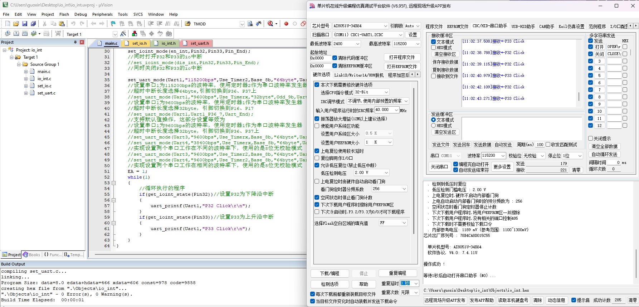Click the 周期(ms) 100 input field
Screen dimensions: 639x307
pyautogui.click(x=540, y=145)
